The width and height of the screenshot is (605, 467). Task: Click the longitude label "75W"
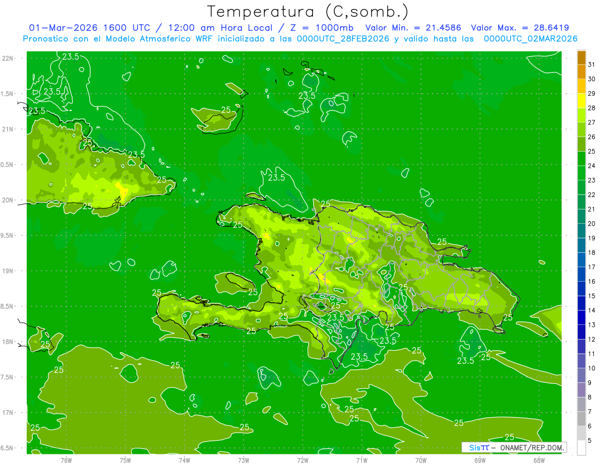[125, 460]
